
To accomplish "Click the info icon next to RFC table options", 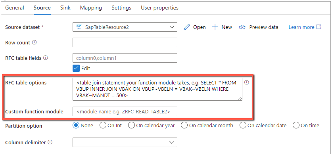I will click(246, 82).
